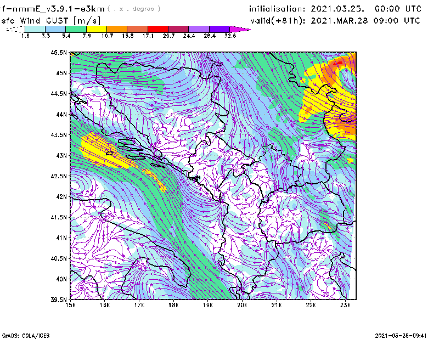Click the 20E longitude label

click(x=242, y=305)
